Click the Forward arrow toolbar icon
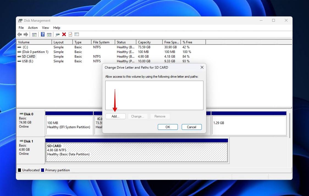 click(x=26, y=34)
